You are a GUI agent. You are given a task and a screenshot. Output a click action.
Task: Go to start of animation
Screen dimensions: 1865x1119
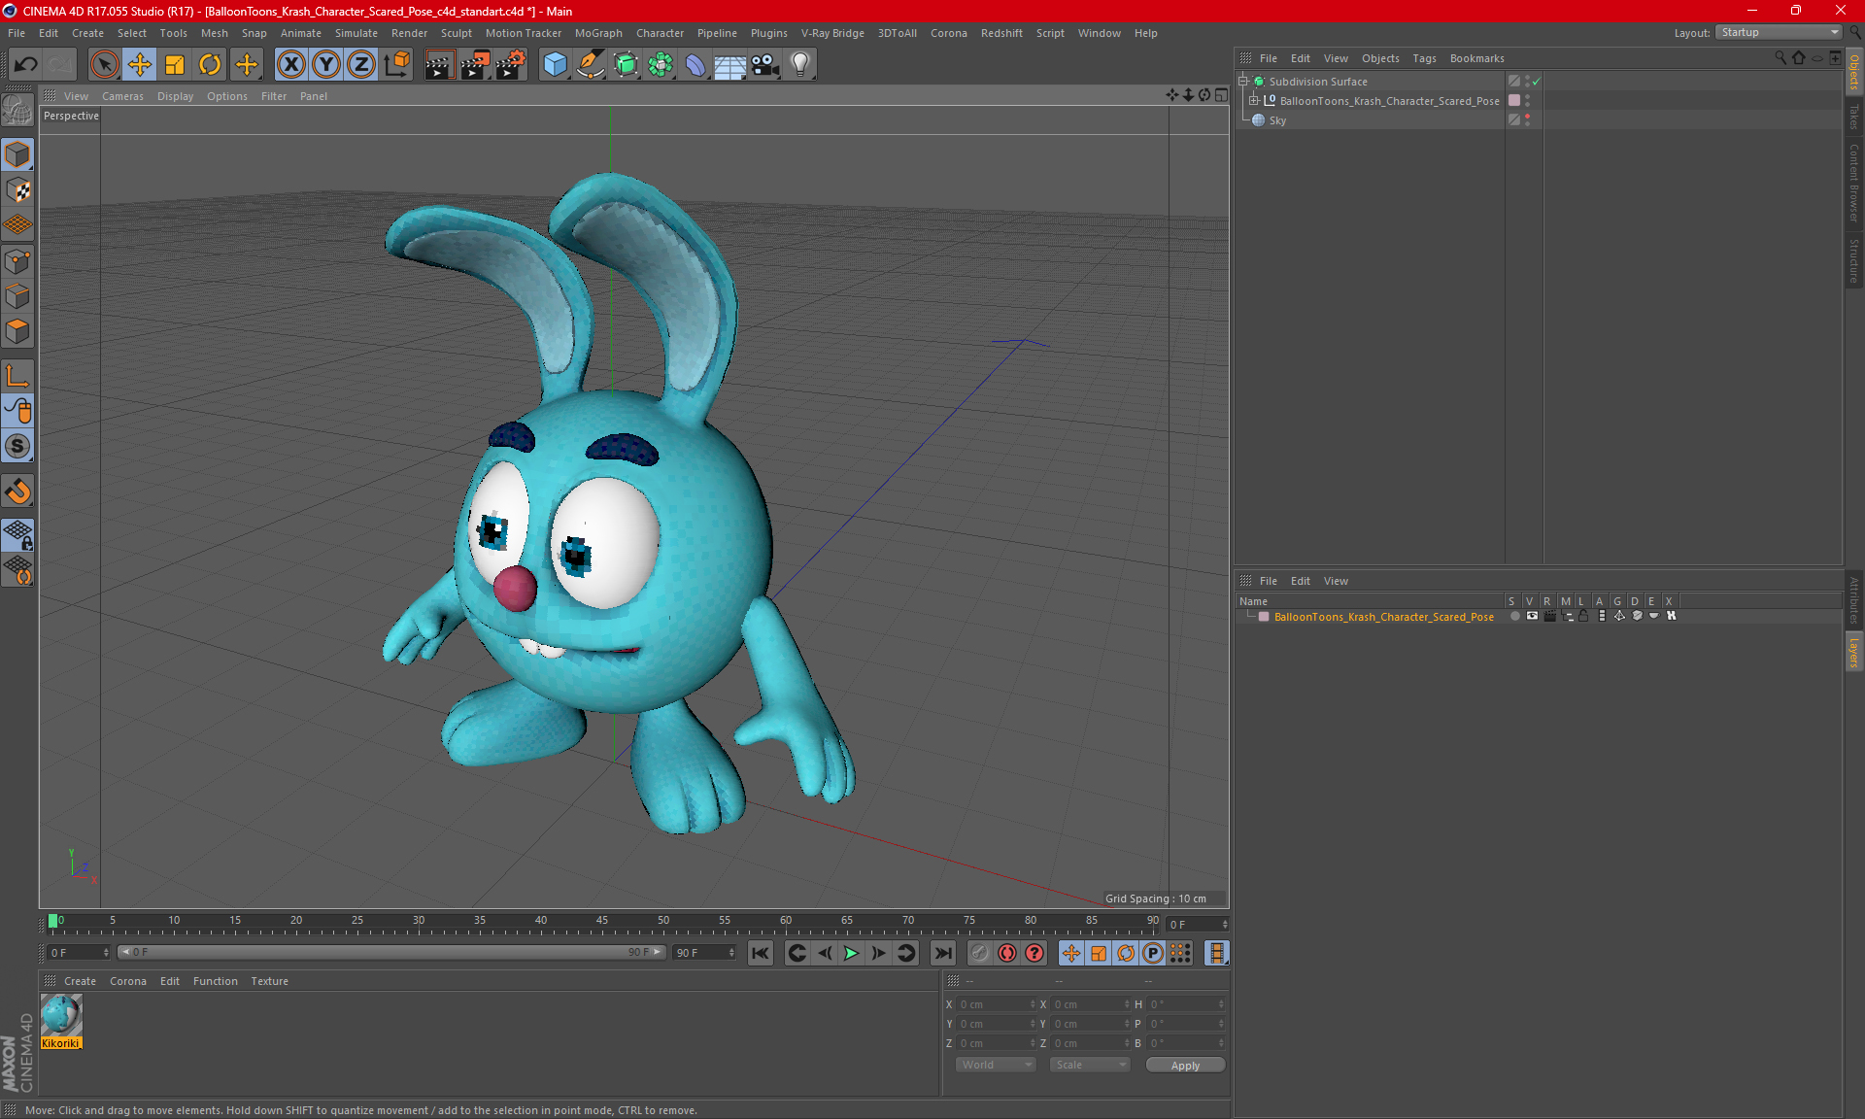(761, 953)
